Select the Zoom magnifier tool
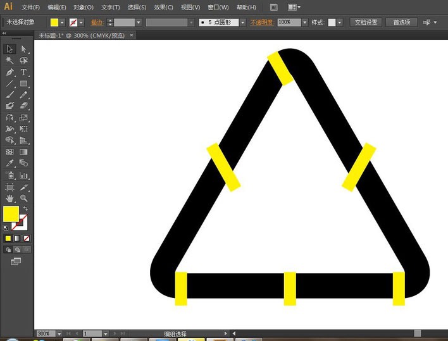The width and height of the screenshot is (448, 341). tap(23, 198)
